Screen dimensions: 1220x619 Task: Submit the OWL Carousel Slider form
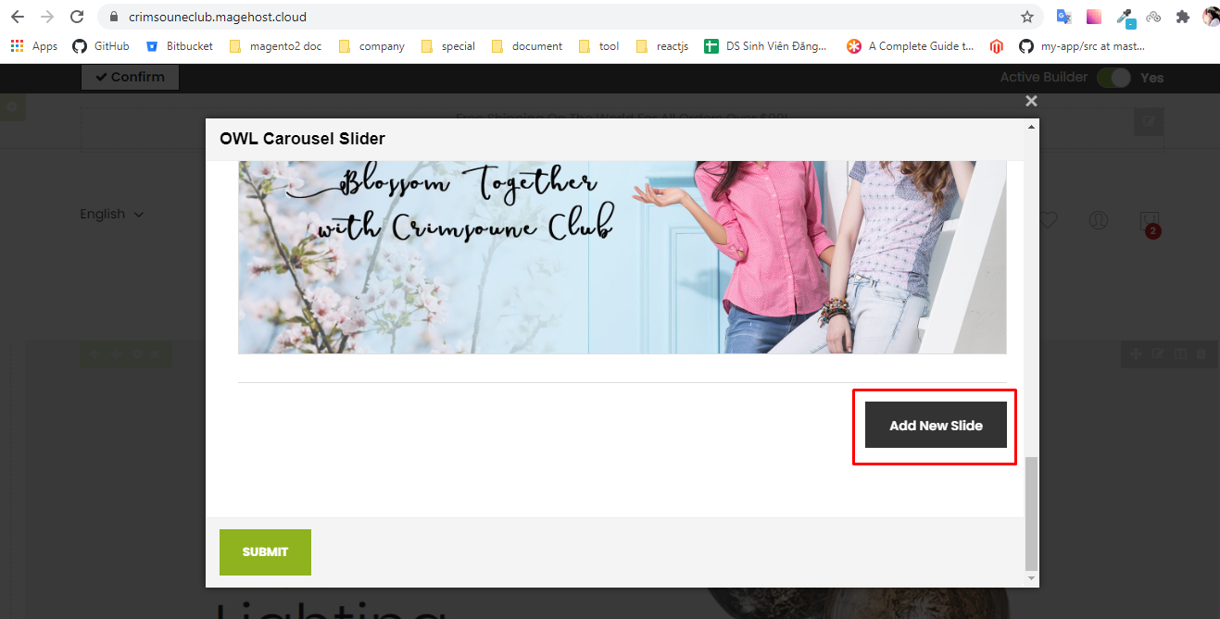coord(265,551)
